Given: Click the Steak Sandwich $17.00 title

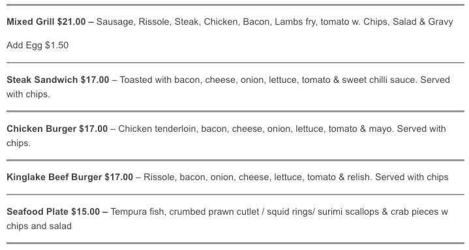Looking at the screenshot, I should click(x=57, y=80).
